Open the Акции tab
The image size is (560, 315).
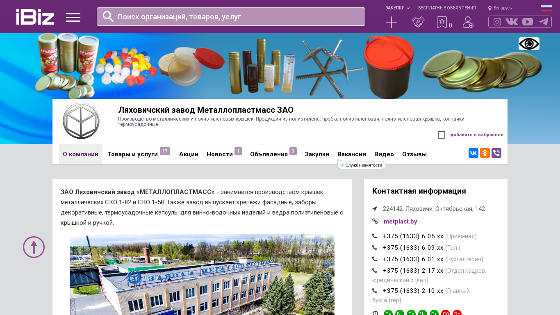pyautogui.click(x=189, y=154)
